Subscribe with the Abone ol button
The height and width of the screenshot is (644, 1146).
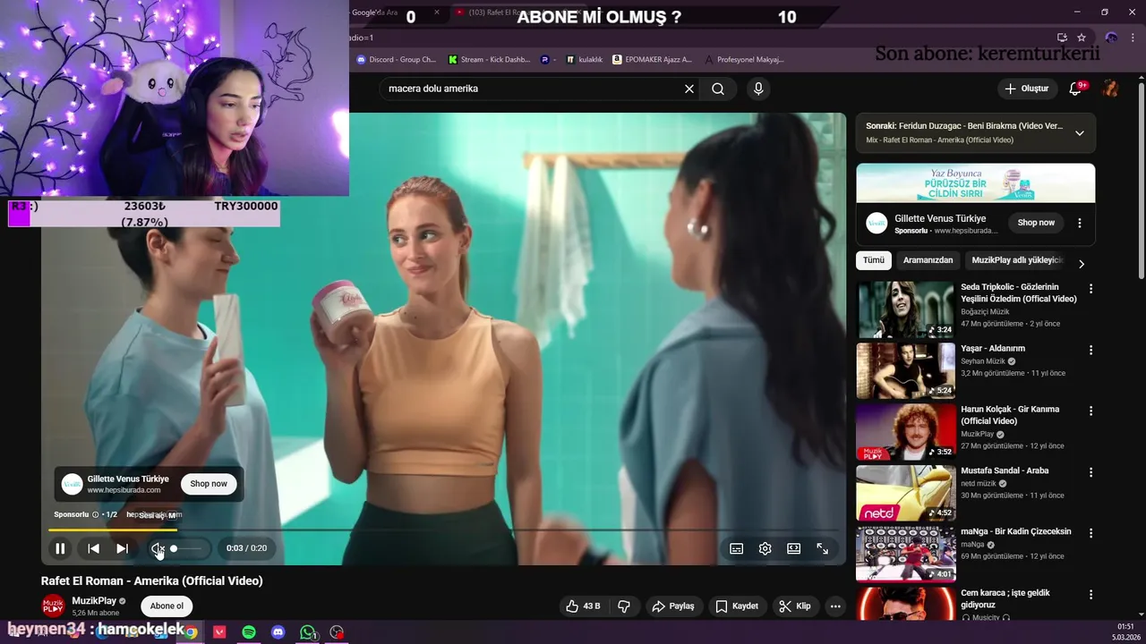pos(167,606)
